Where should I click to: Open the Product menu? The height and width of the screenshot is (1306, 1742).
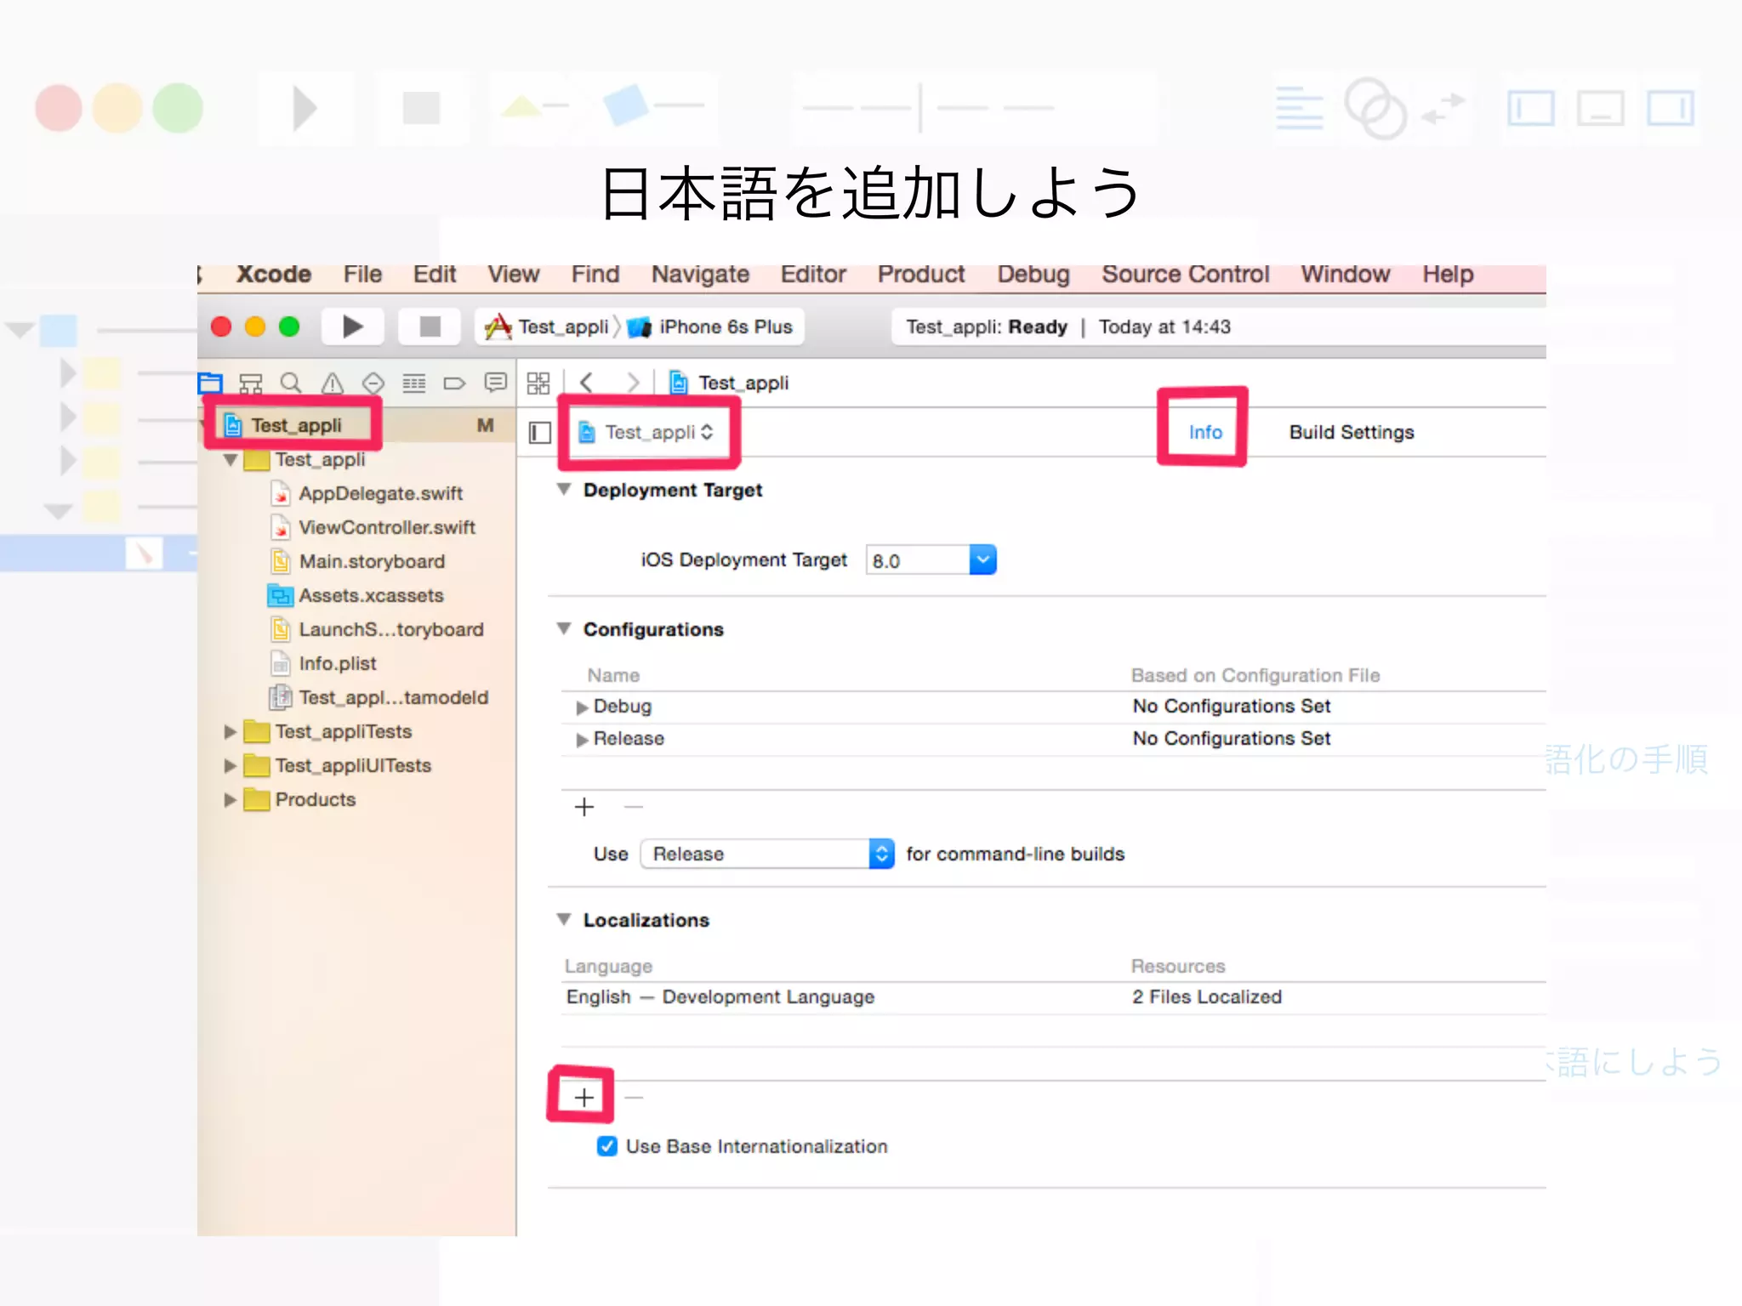coord(921,274)
